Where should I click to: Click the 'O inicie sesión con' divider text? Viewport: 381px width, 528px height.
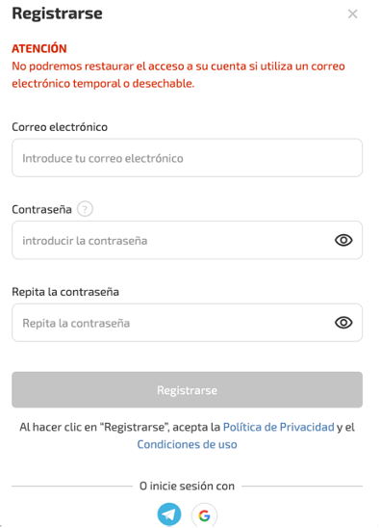click(x=187, y=486)
